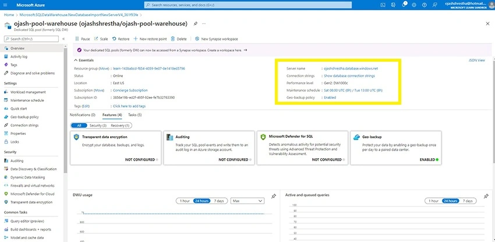Image resolution: width=495 pixels, height=242 pixels.
Task: Open portal settings gear
Action: point(414,5)
